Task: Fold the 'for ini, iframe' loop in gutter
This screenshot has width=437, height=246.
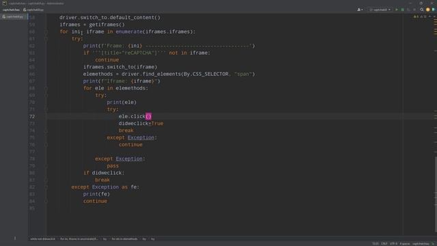Action: [46, 32]
